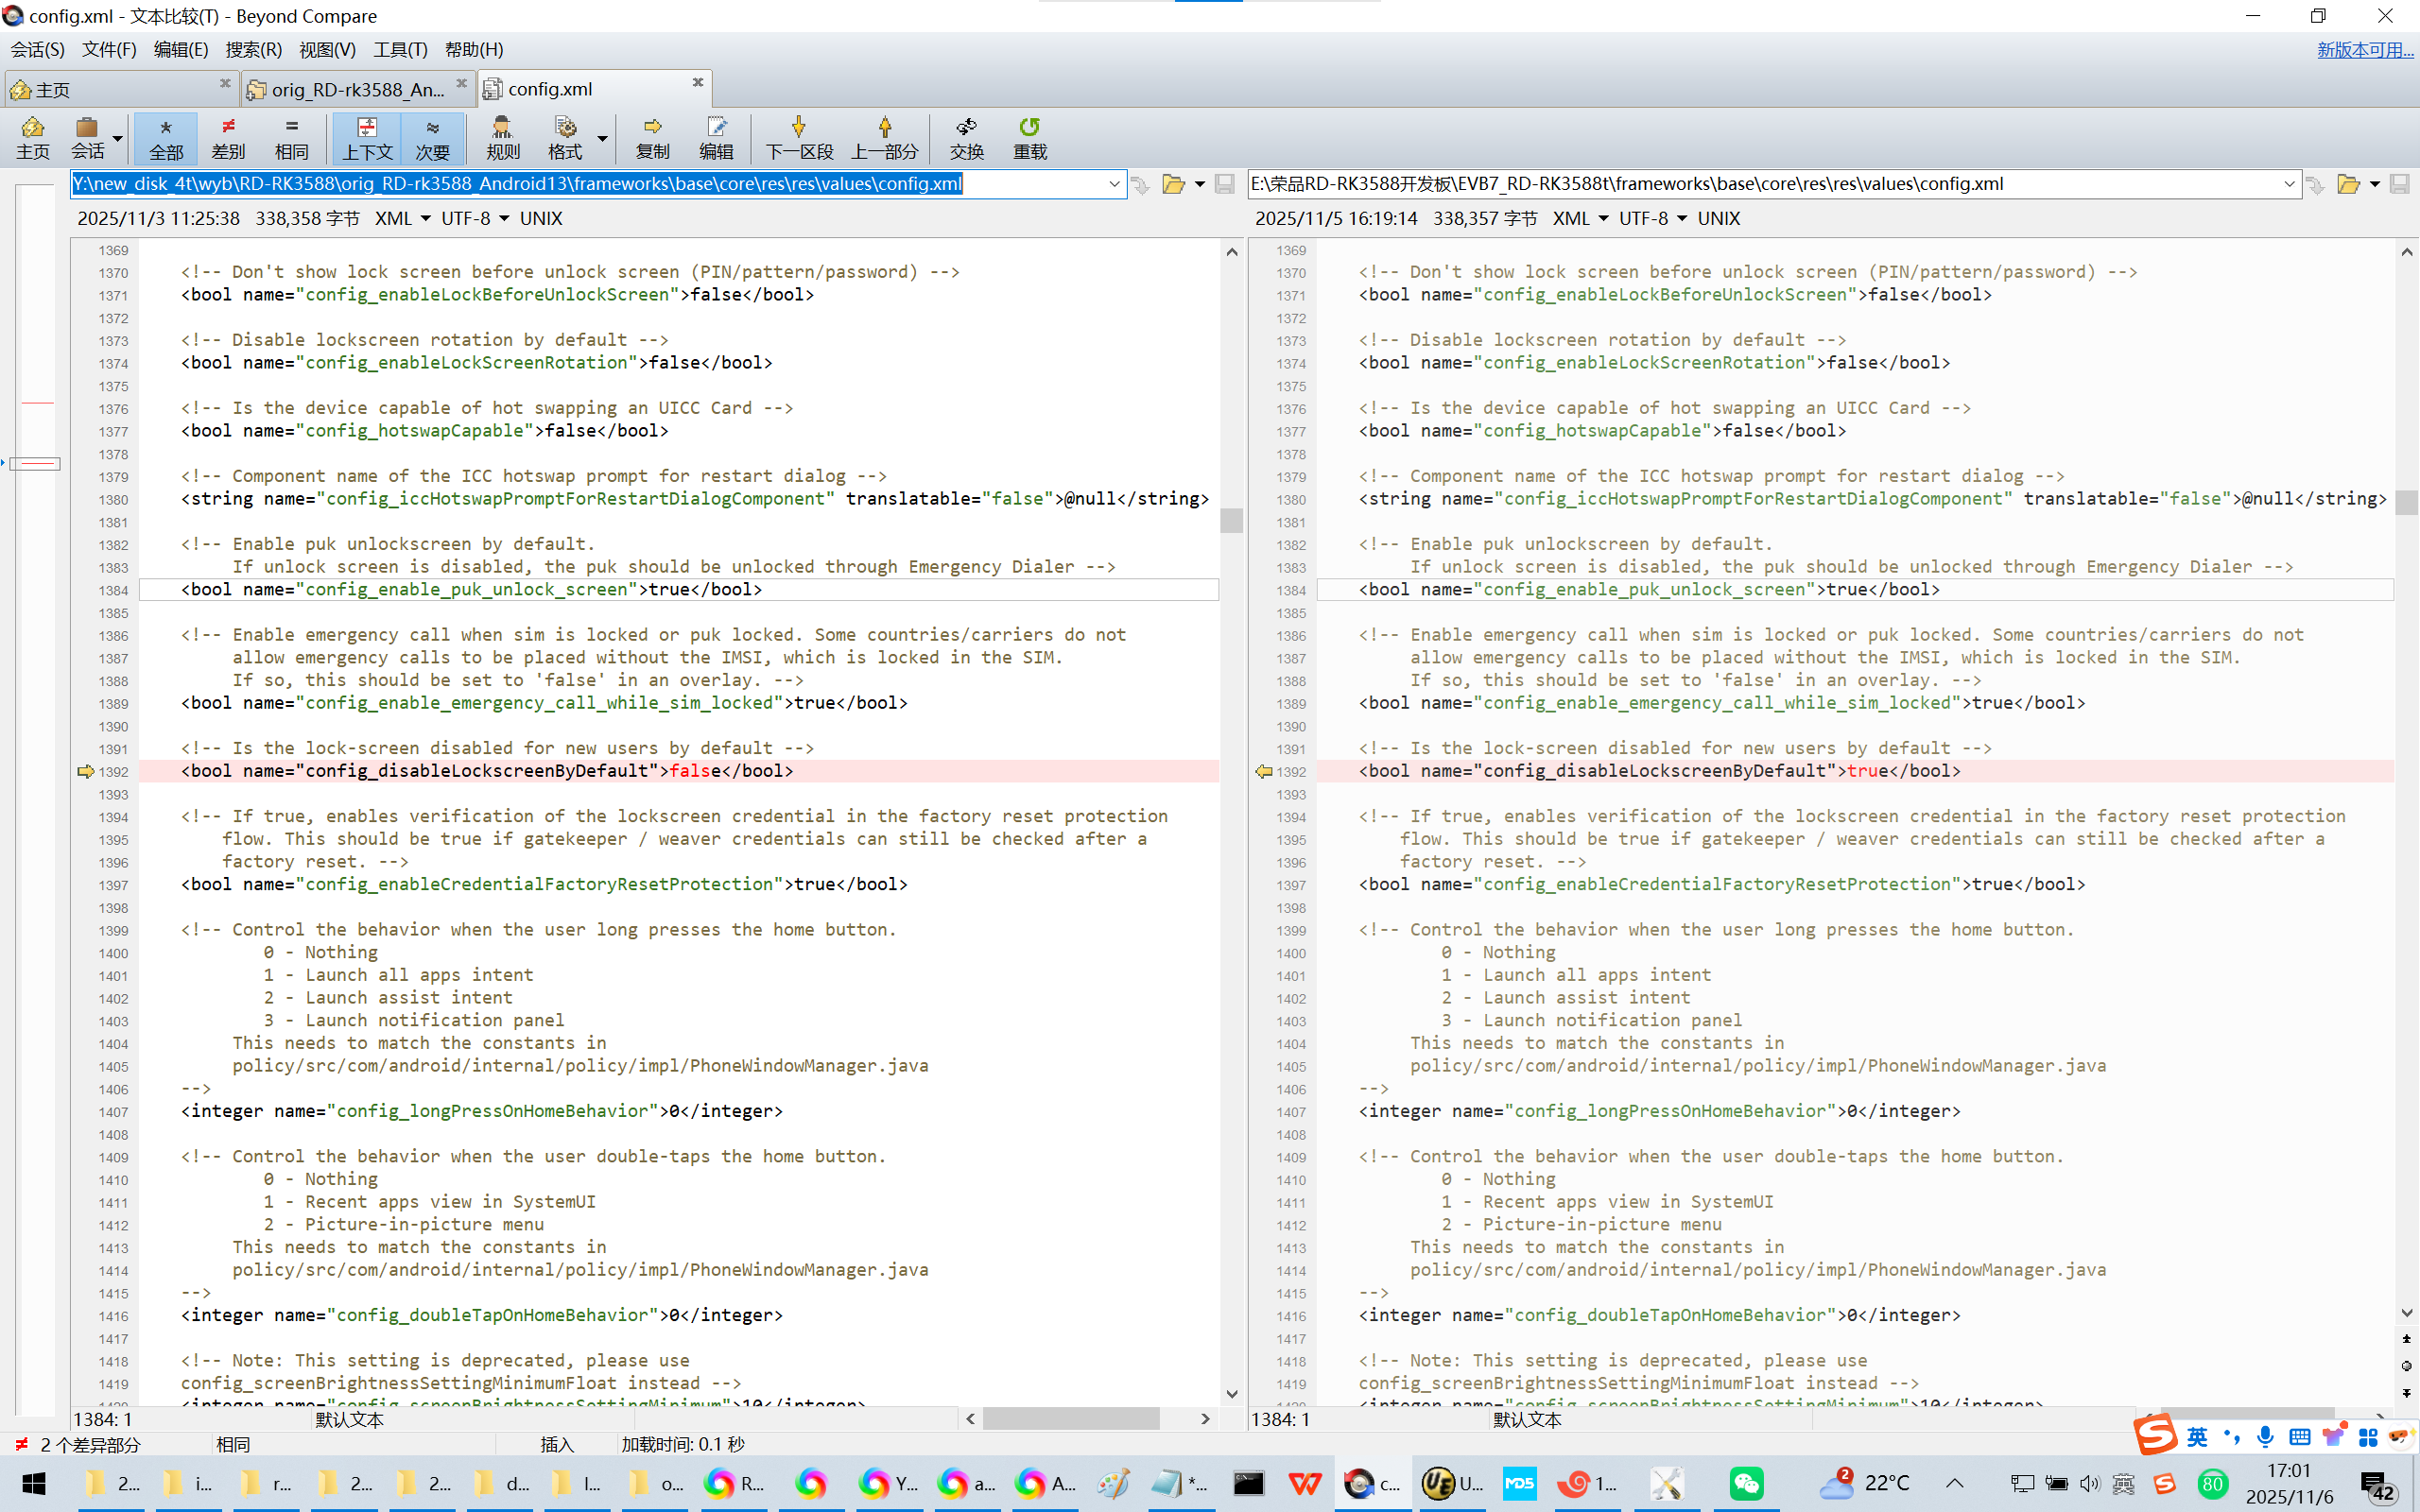Click the Home (主页) toolbar icon

click(32, 128)
